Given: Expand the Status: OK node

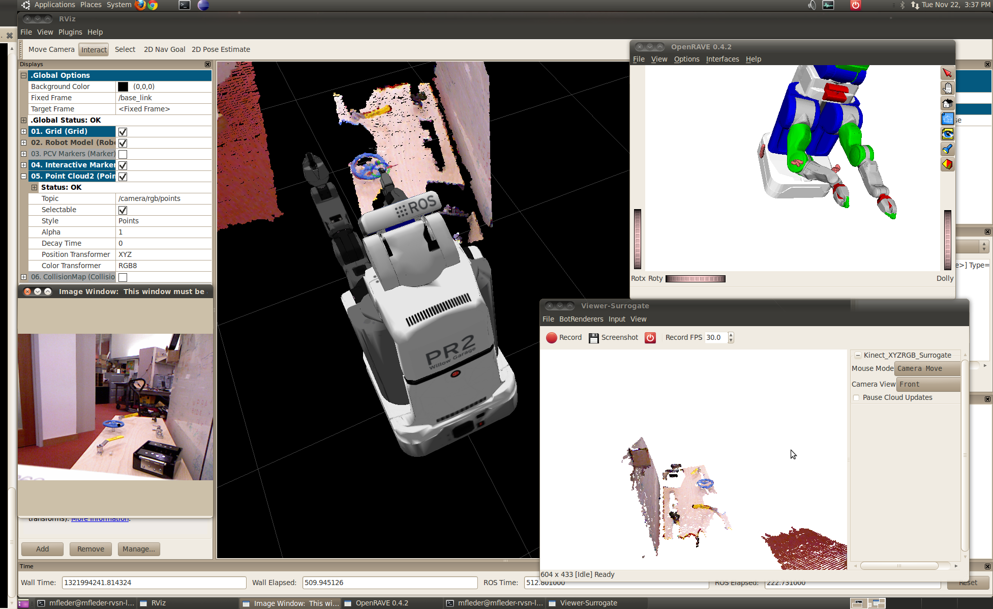Looking at the screenshot, I should pyautogui.click(x=34, y=187).
